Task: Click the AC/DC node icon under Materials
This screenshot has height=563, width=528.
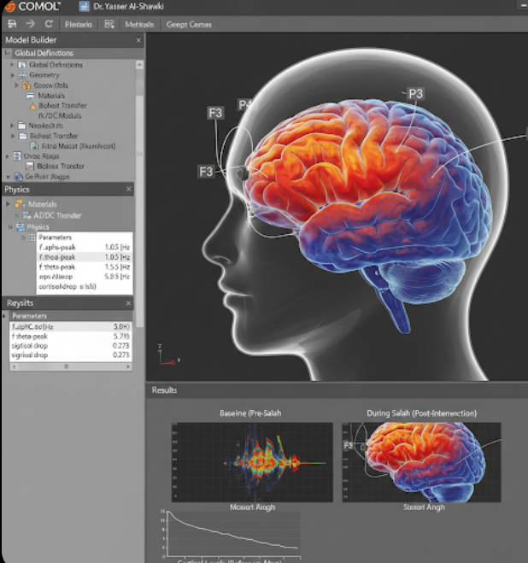Action: pyautogui.click(x=27, y=215)
